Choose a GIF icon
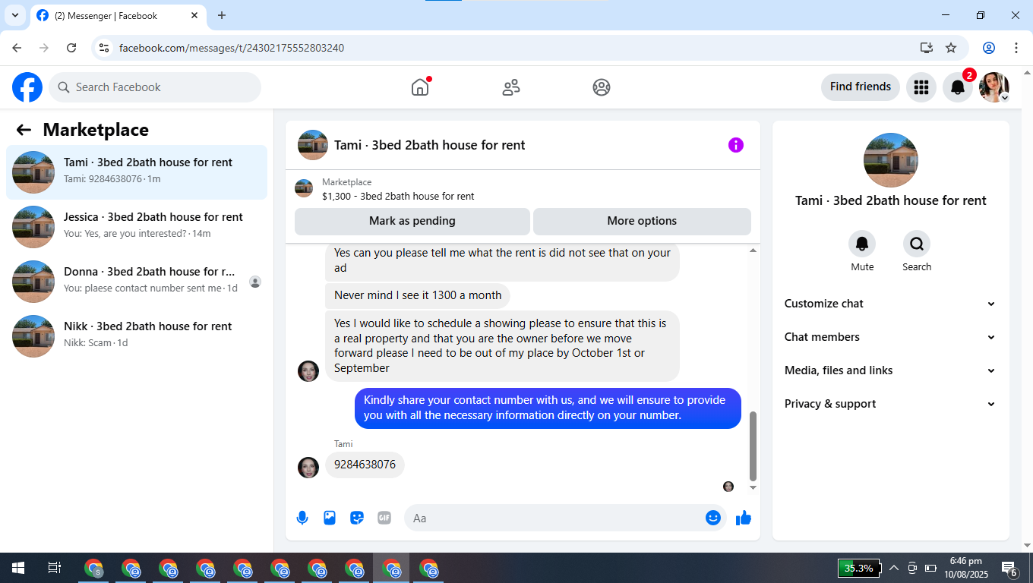 (x=384, y=518)
